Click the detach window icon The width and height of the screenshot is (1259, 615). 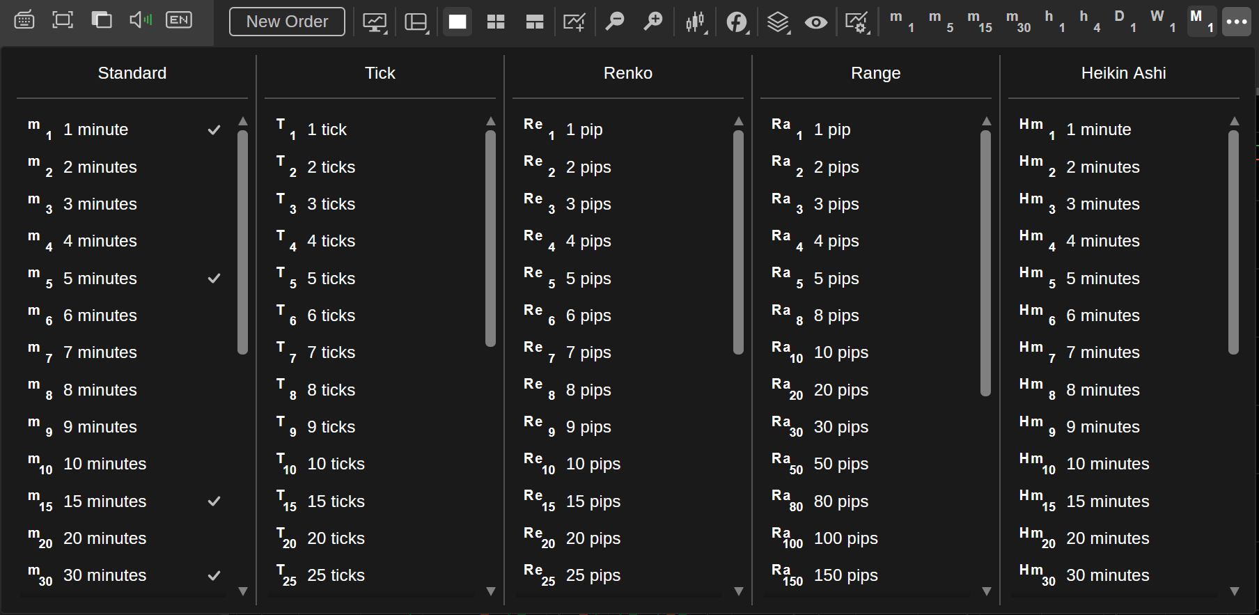pyautogui.click(x=102, y=20)
